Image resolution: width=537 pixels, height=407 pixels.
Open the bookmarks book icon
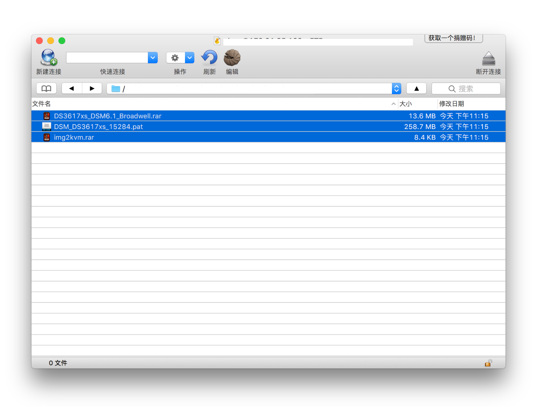(46, 88)
